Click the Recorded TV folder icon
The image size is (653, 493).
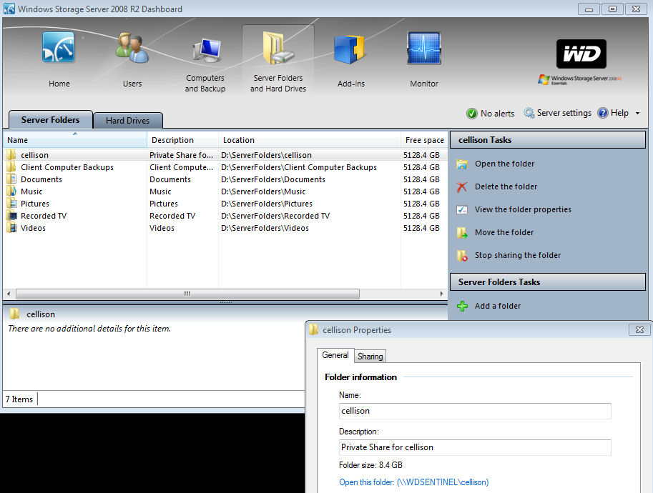click(x=11, y=216)
